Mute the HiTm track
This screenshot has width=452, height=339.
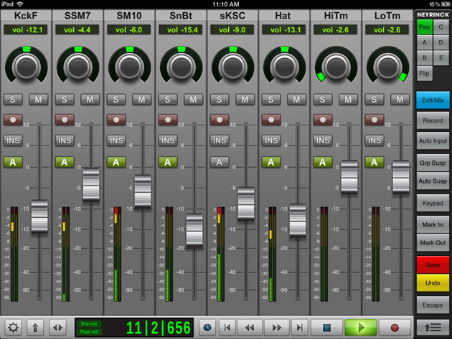pos(348,100)
